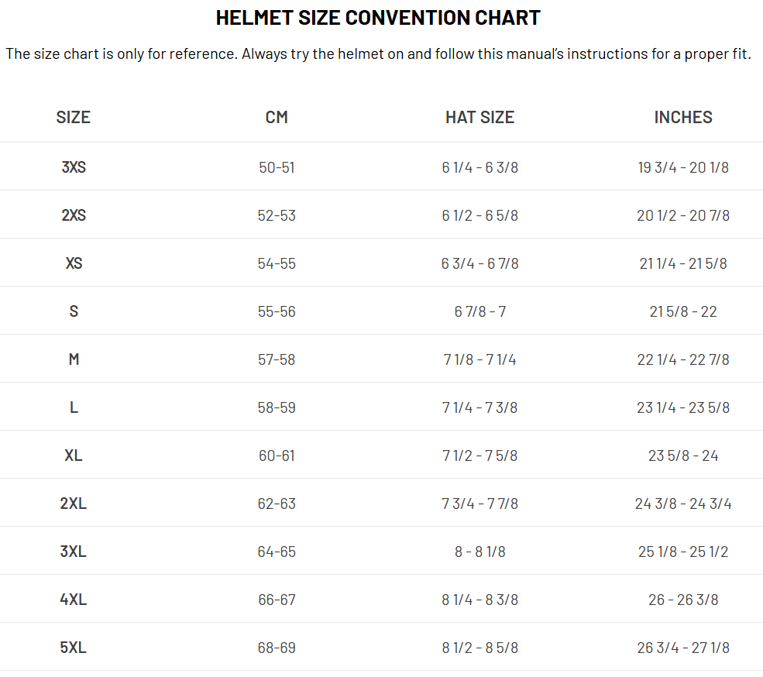763x677 pixels.
Task: Click the 7 1/2 - 7 5/8 hat size
Action: [x=479, y=455]
